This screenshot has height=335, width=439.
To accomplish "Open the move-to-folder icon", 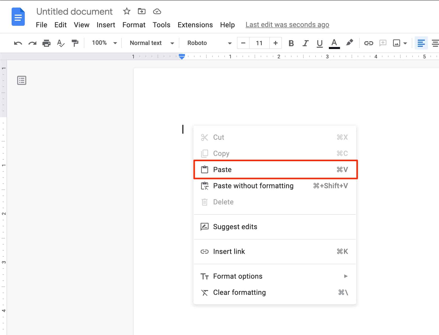I will pos(142,11).
